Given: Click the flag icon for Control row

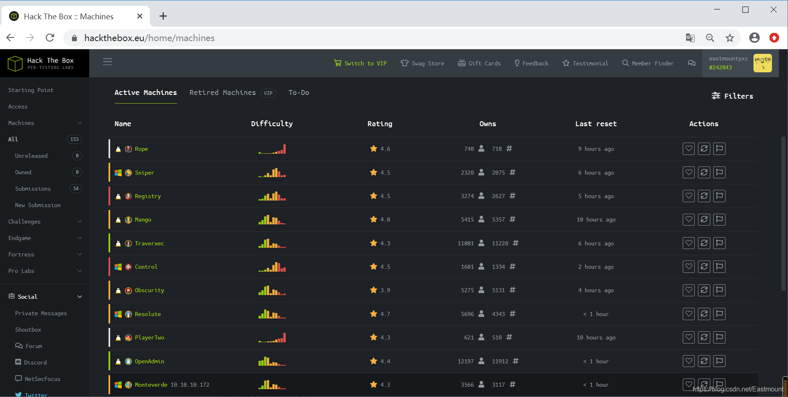Looking at the screenshot, I should coord(719,267).
